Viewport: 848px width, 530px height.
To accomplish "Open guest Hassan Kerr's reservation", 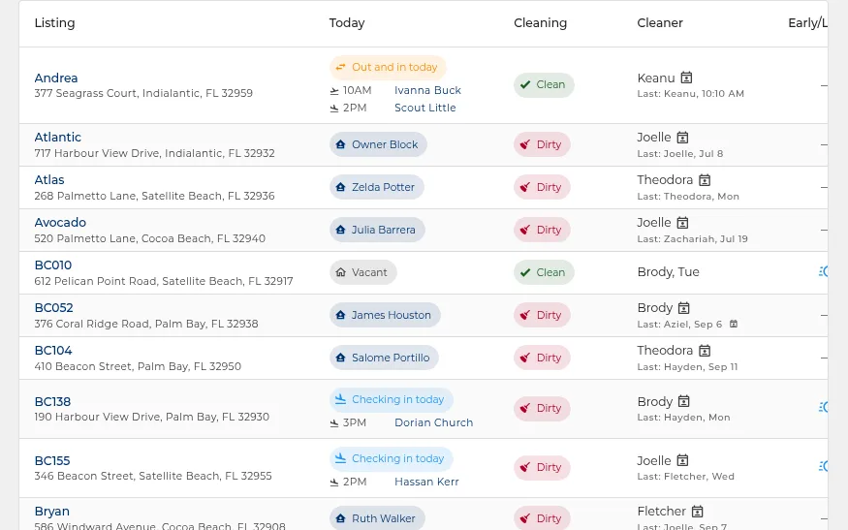I will (x=426, y=482).
